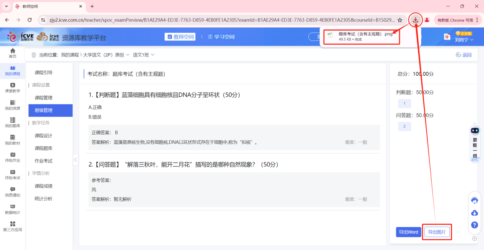Viewport: 484px width, 250px height.
Task: Jump to question 2 number box
Action: [404, 127]
